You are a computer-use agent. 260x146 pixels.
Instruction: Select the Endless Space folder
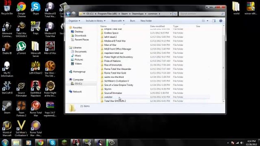point(111,33)
